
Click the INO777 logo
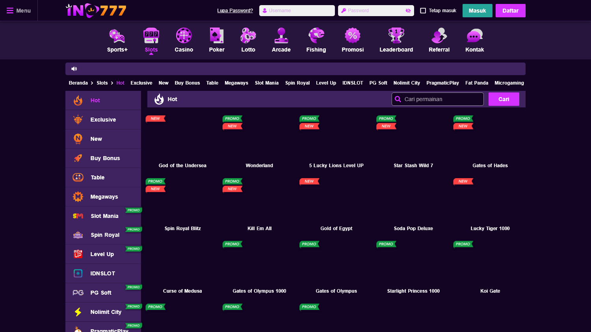[96, 11]
